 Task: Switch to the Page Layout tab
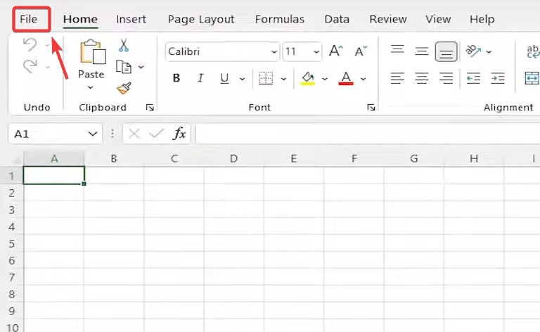200,19
